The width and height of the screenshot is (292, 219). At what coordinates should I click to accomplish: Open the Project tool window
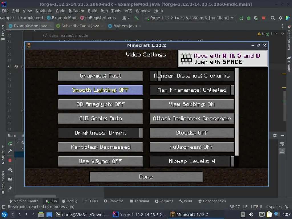3,33
